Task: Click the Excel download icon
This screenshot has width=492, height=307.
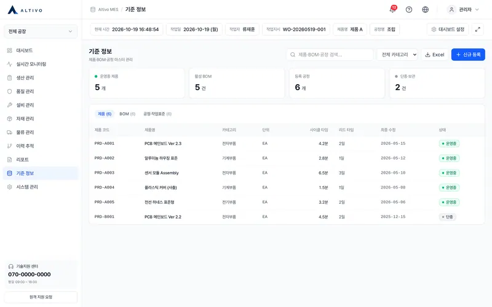Action: [427, 55]
